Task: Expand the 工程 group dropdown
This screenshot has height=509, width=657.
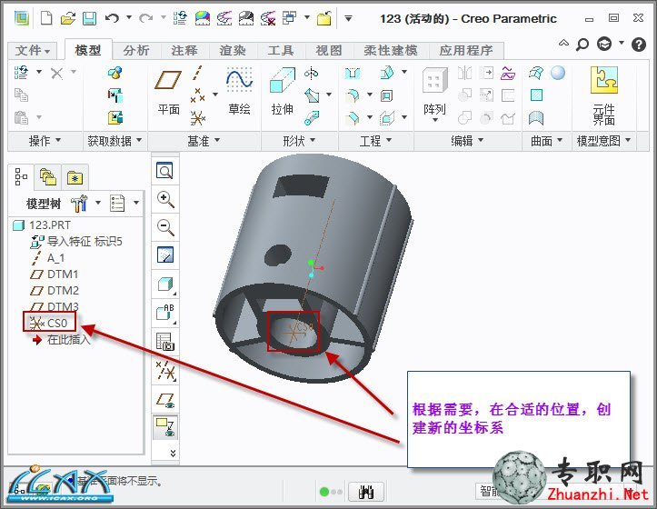Action: 375,141
